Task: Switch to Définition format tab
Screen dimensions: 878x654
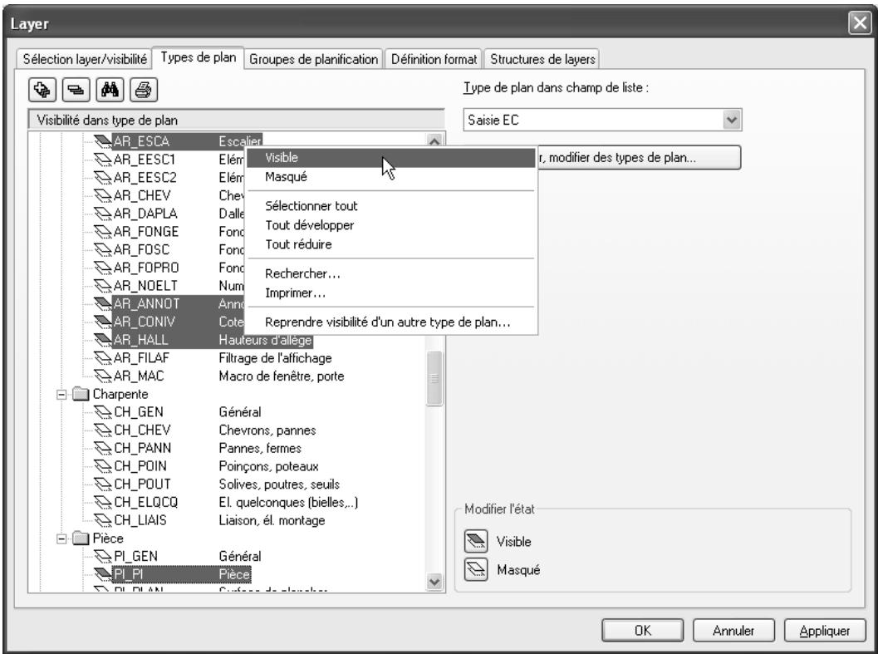Action: [434, 59]
